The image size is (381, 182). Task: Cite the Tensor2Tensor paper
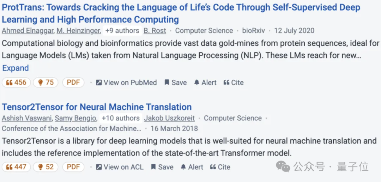point(220,167)
